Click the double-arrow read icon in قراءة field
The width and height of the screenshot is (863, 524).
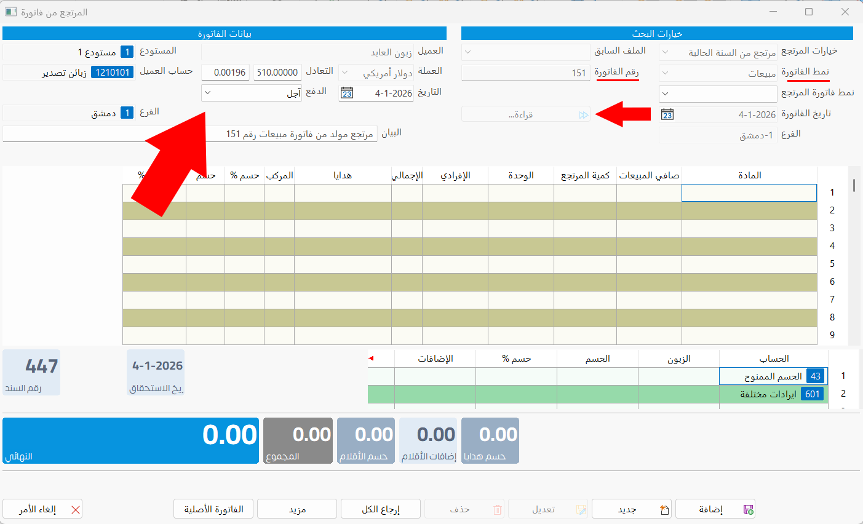coord(583,114)
